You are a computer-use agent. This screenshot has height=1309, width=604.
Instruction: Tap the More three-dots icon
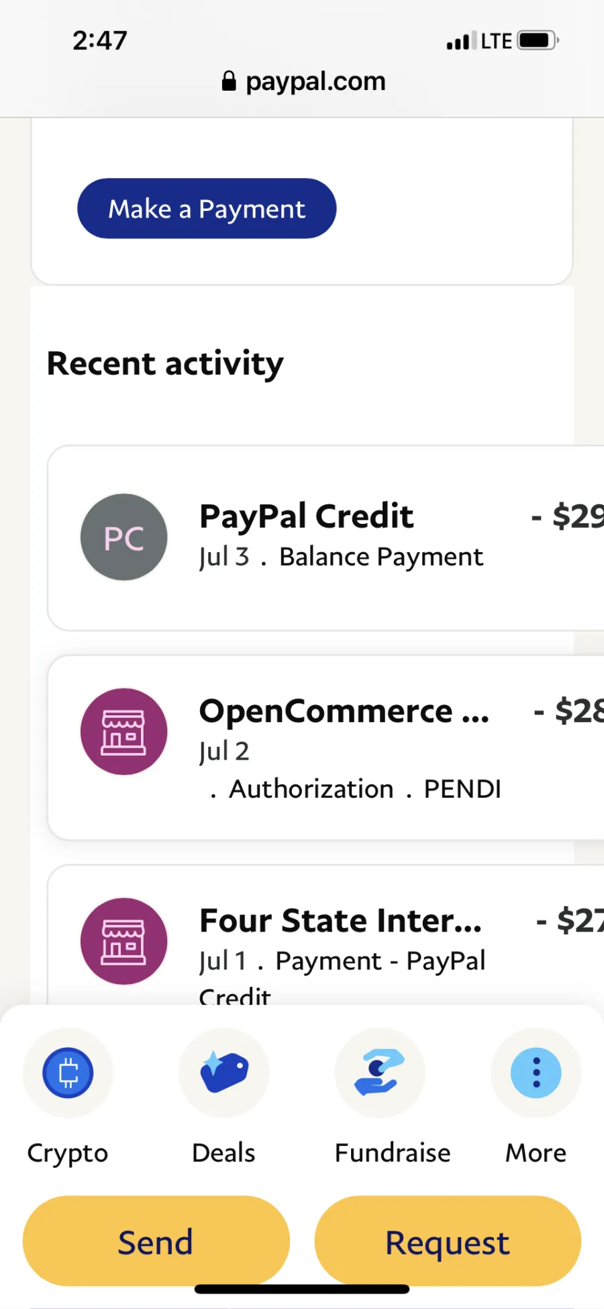(x=536, y=1073)
